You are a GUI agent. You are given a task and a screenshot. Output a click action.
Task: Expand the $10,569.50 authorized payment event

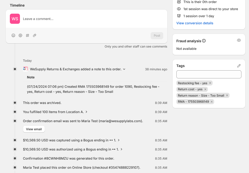click(122, 149)
